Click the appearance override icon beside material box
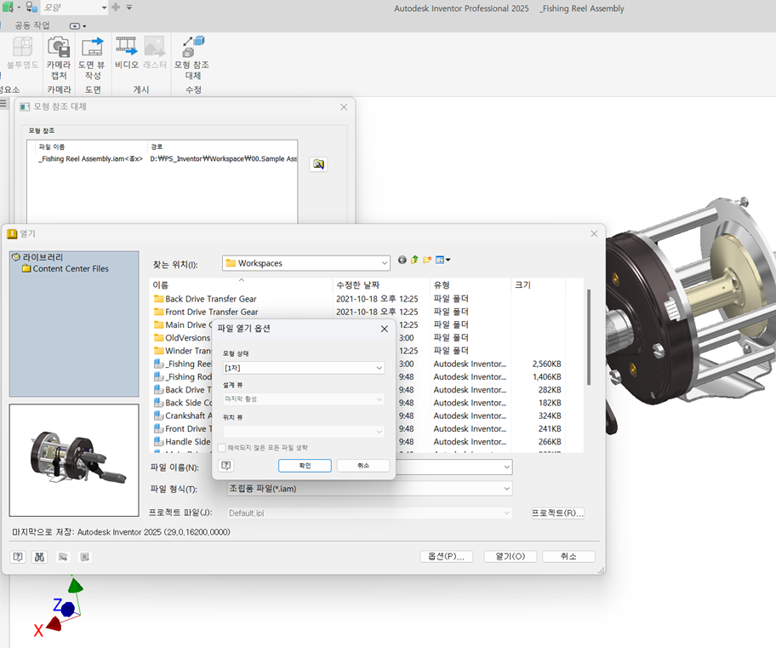 click(31, 8)
